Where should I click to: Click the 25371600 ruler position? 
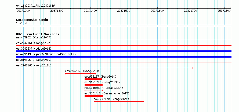pos(157,11)
